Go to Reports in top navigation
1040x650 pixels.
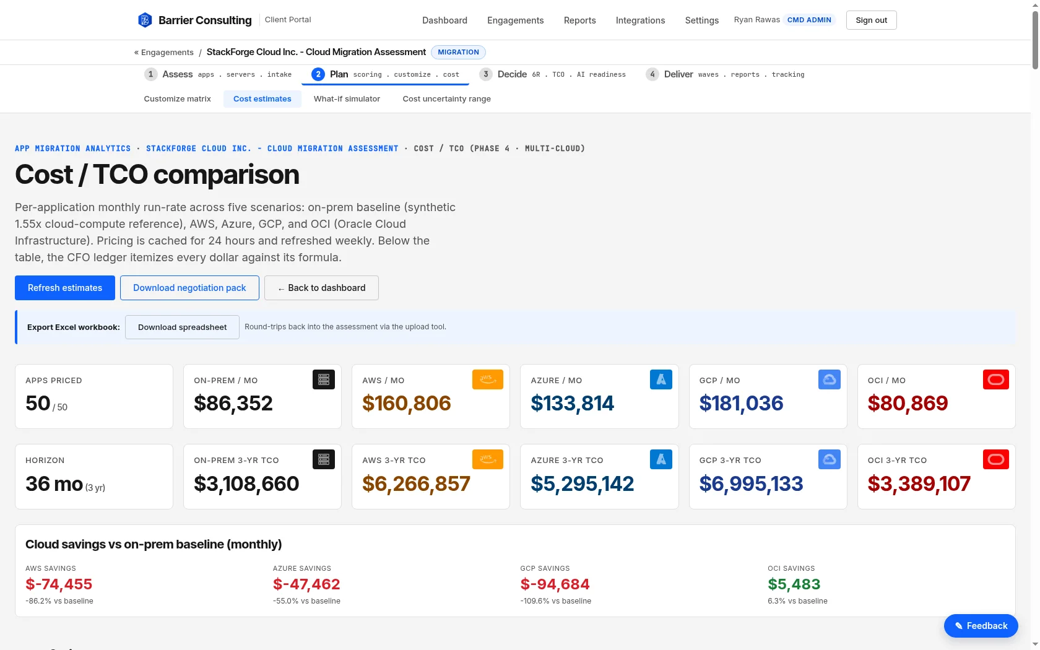[579, 20]
